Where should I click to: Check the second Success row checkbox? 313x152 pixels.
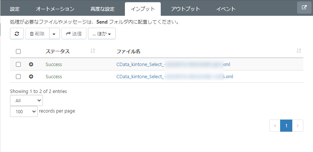coord(18,76)
